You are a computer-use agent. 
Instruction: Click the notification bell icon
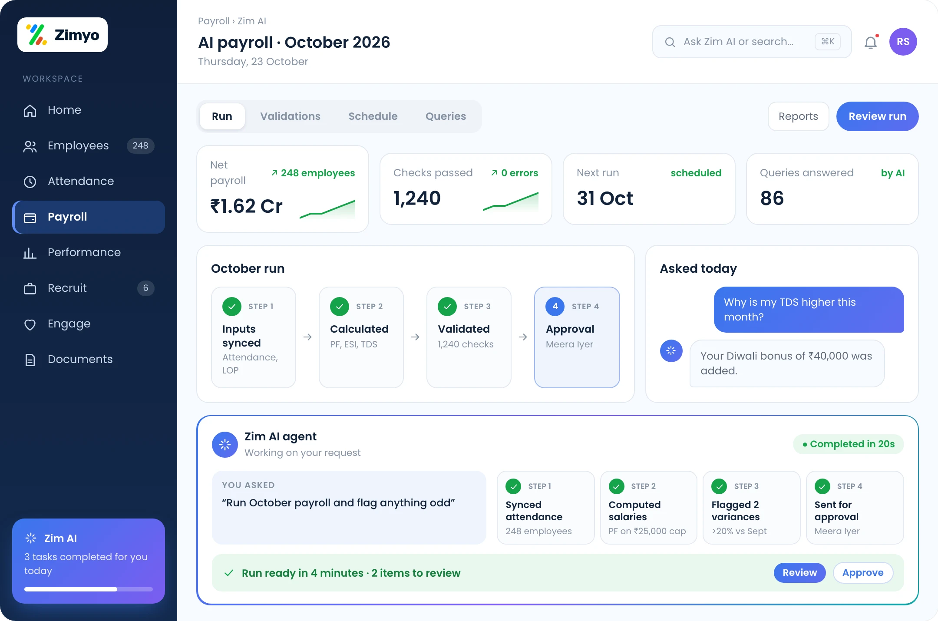[871, 42]
